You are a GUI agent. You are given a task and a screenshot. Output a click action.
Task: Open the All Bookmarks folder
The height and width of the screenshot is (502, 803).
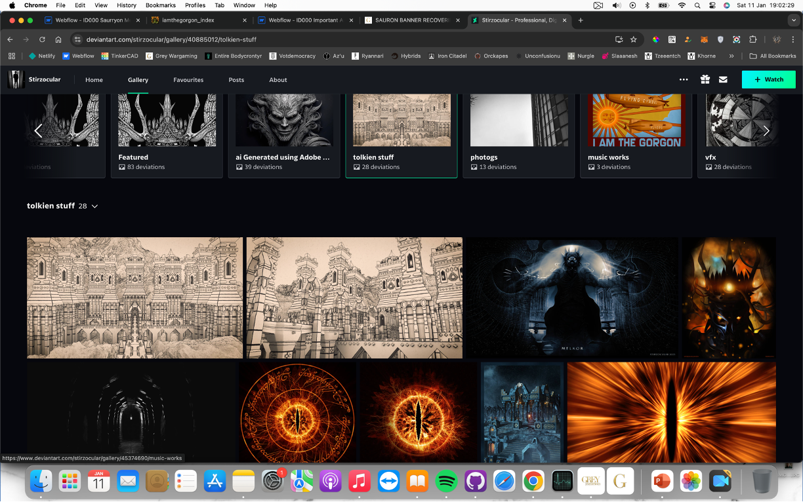[x=773, y=56]
